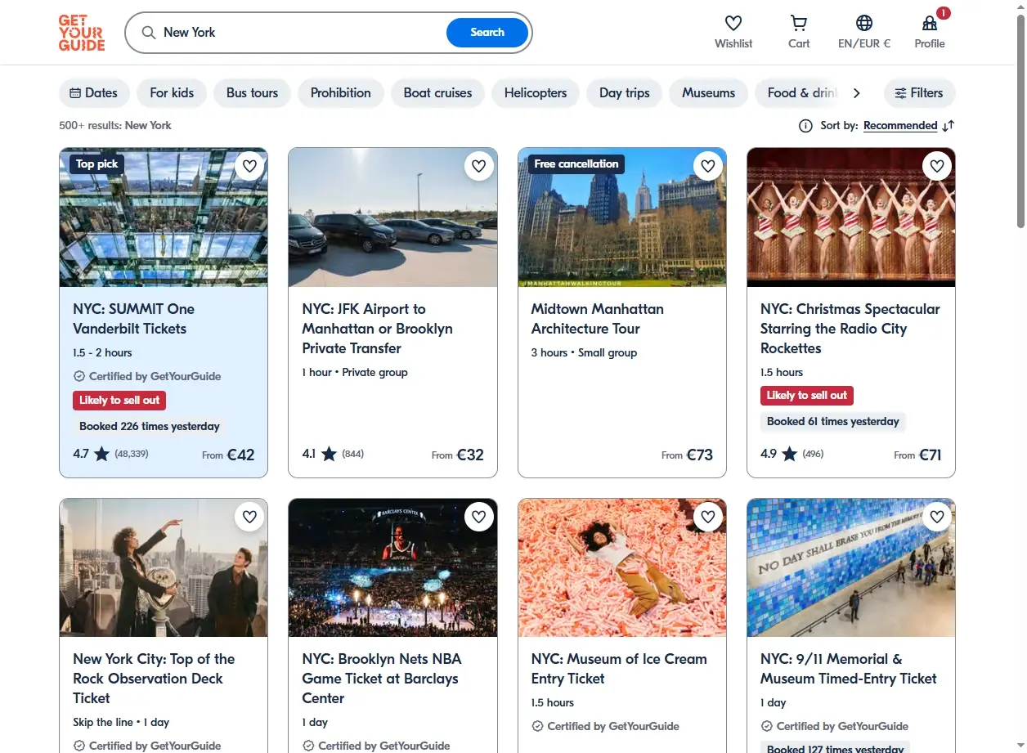
Task: Open 9/11 Memorial & Museum Timed-Entry title
Action: [x=849, y=669]
